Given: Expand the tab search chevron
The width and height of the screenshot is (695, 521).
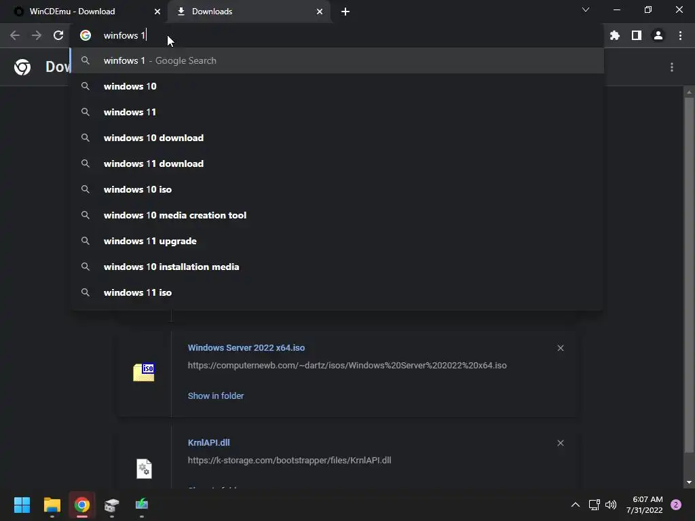Looking at the screenshot, I should [x=586, y=9].
